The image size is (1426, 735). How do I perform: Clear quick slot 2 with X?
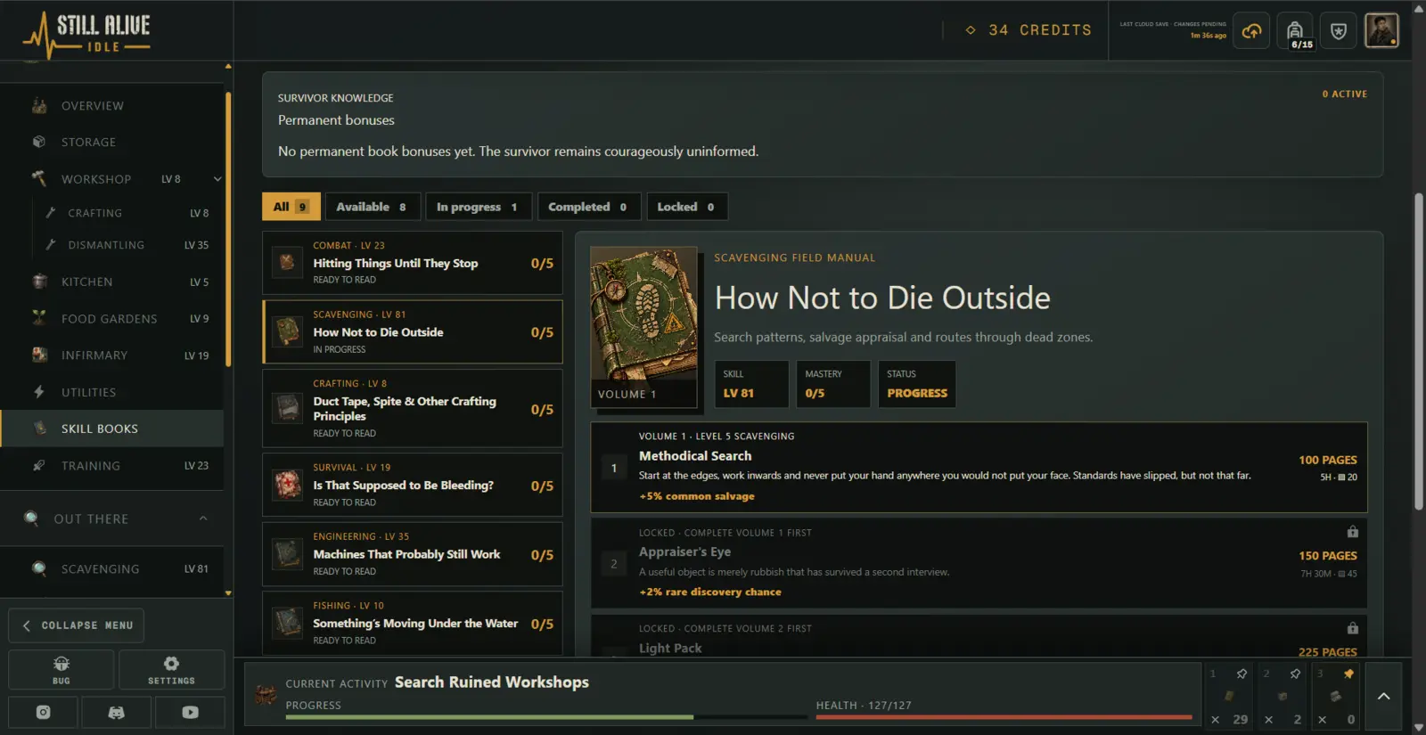[x=1268, y=720]
